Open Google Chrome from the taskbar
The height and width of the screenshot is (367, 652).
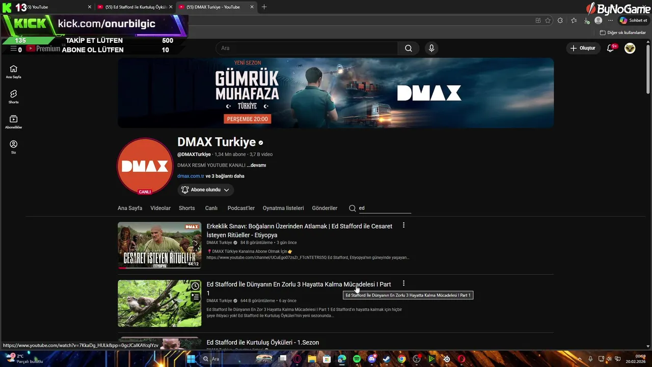click(x=402, y=359)
